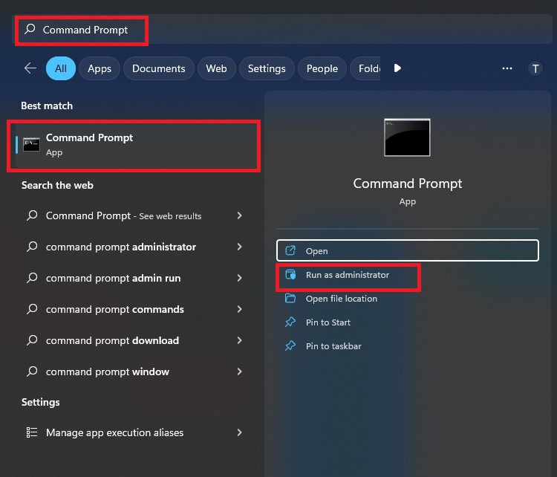Click the pin icon beside Pin to Start
Image resolution: width=557 pixels, height=477 pixels.
click(290, 322)
